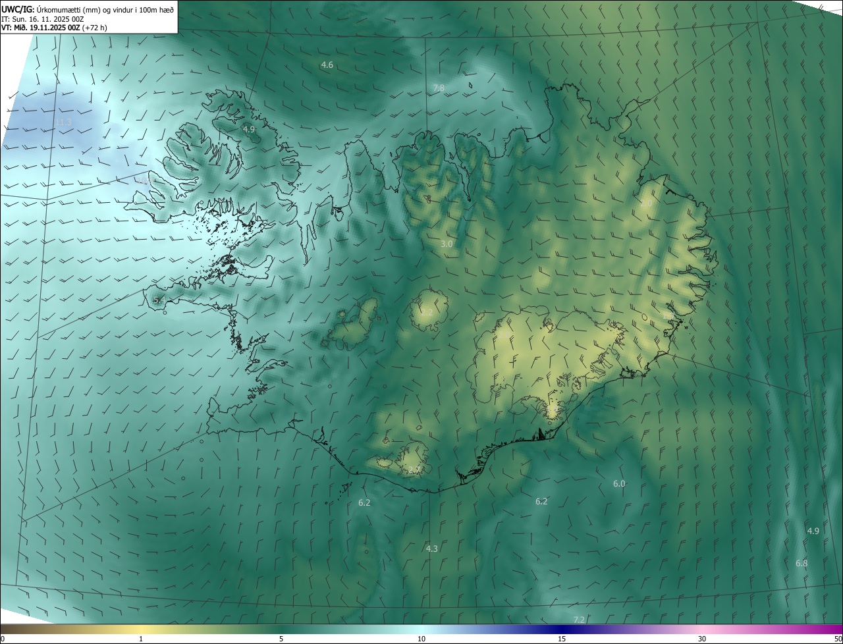Click the 3.0 value label on the map

tap(447, 244)
